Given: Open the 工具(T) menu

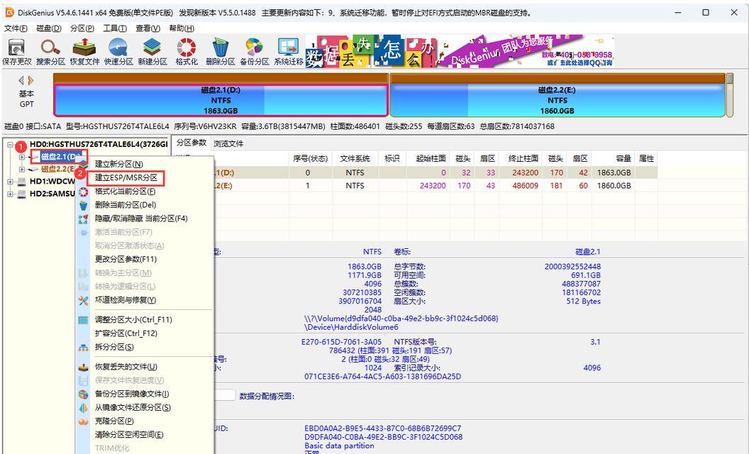Looking at the screenshot, I should 115,28.
